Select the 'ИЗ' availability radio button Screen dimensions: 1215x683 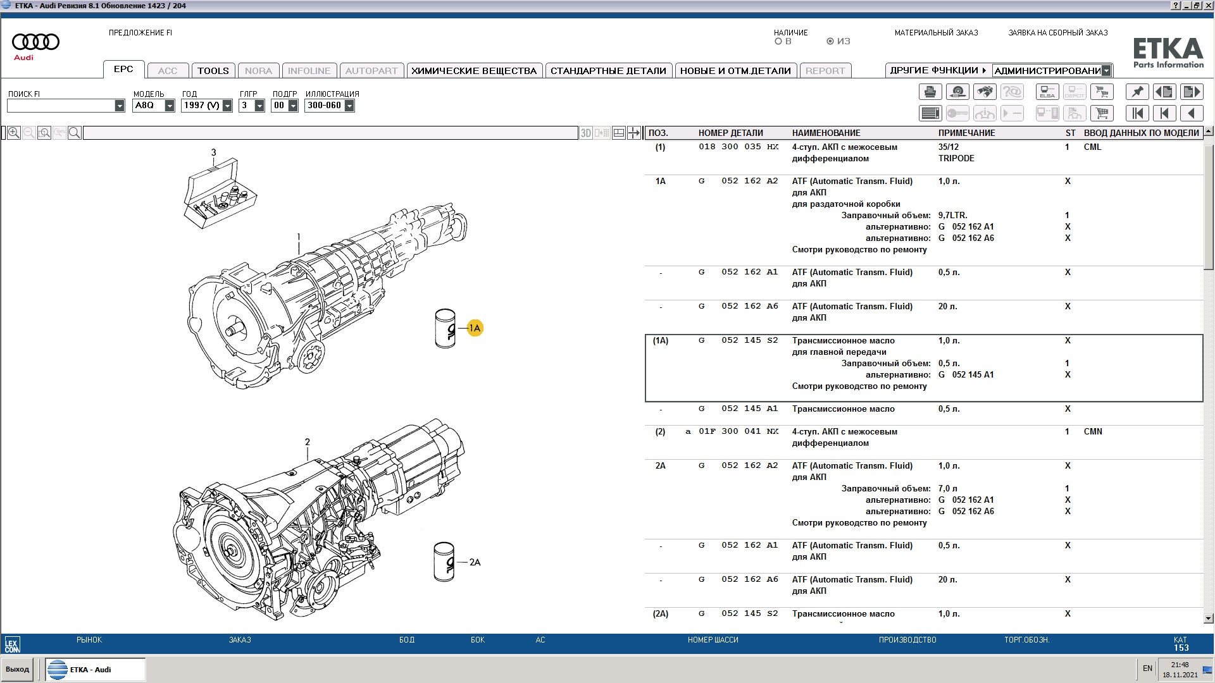[830, 42]
